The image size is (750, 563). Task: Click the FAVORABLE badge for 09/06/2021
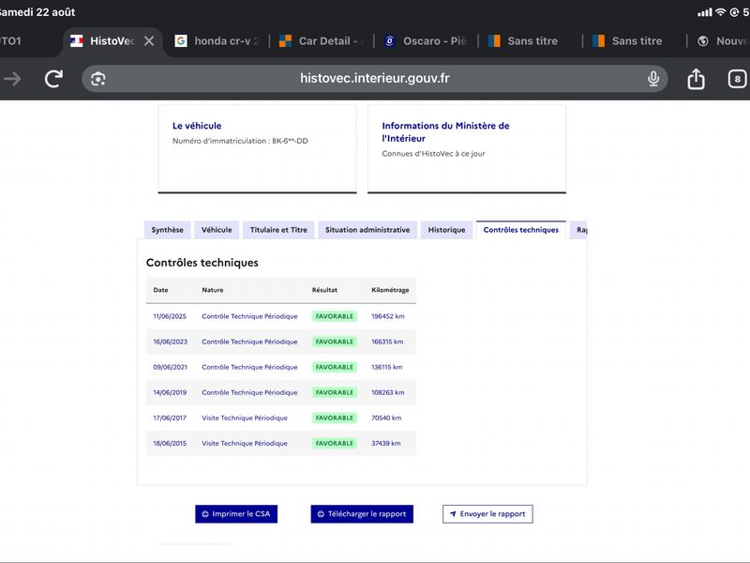coord(335,367)
